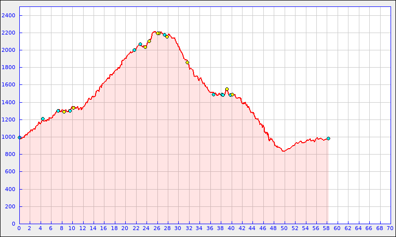The width and height of the screenshot is (396, 237).
Task: Click the cyan finish marker at the profile end
Action: 328,138
